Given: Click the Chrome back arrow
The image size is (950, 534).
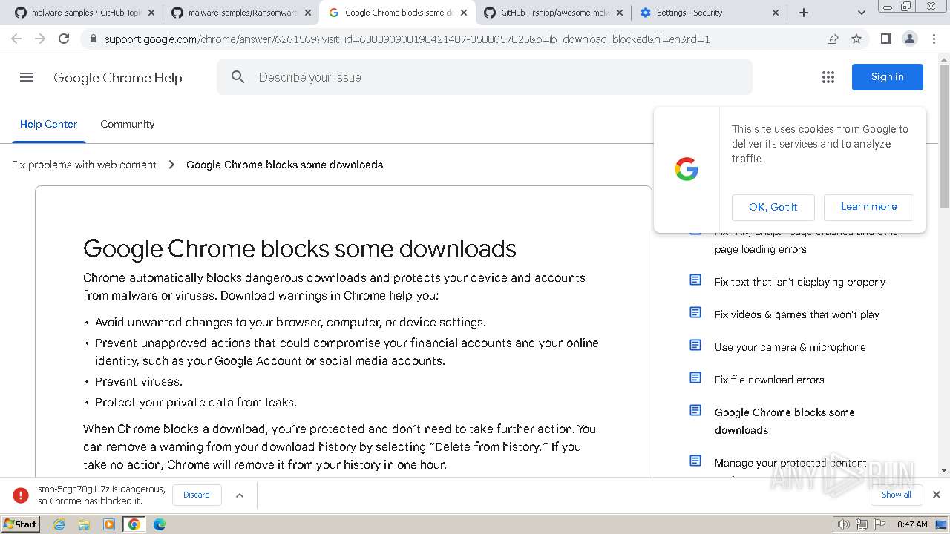Looking at the screenshot, I should tap(16, 39).
